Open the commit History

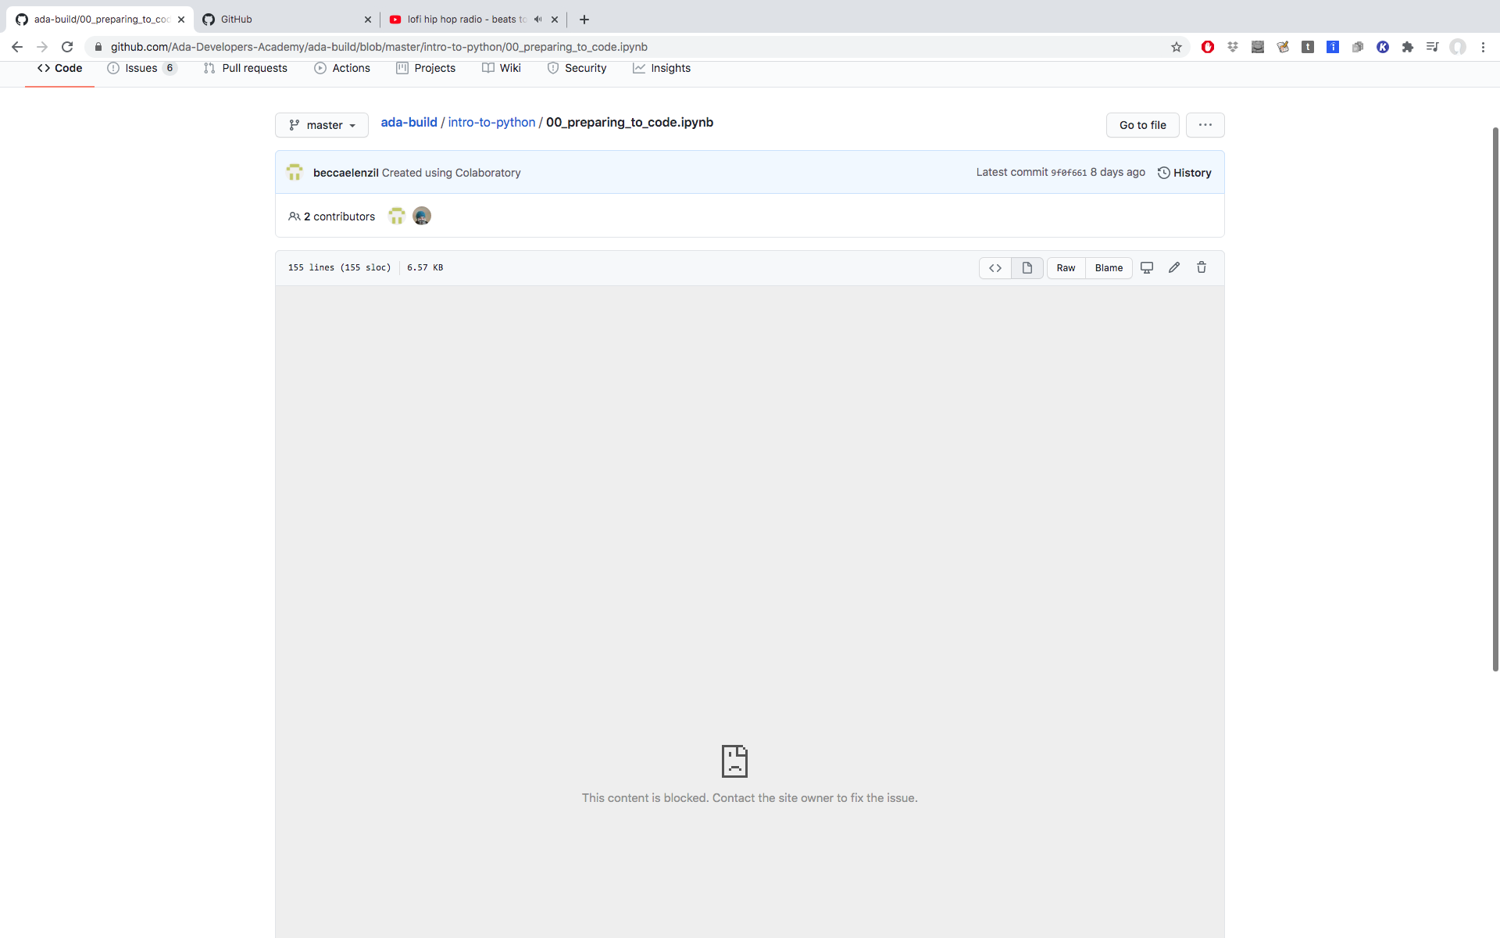click(1184, 172)
